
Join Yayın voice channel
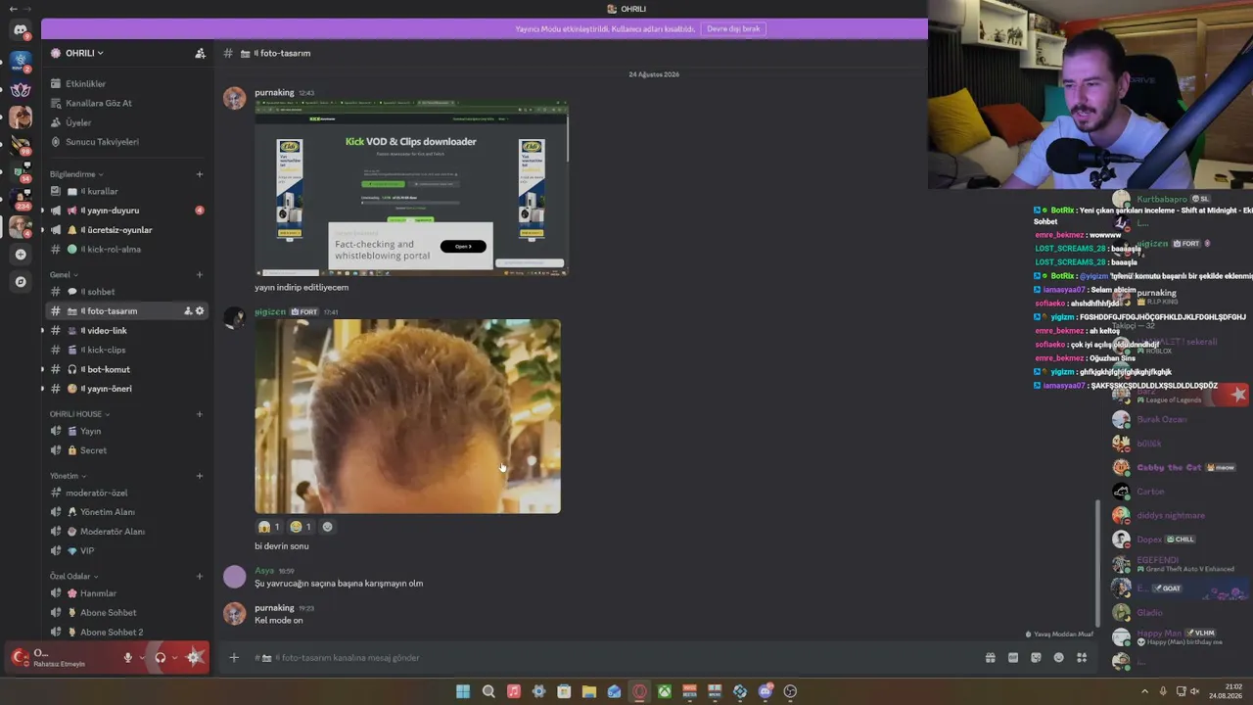[126, 431]
